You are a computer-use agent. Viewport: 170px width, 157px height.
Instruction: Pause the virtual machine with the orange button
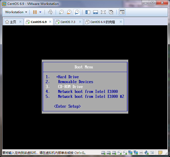pyautogui.click(x=35, y=12)
